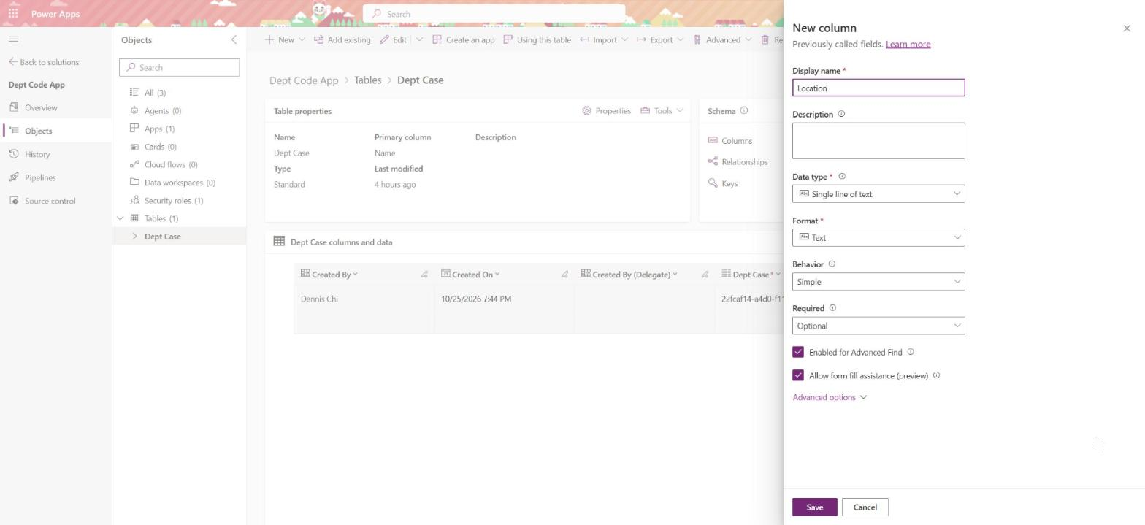The width and height of the screenshot is (1145, 525).
Task: Expand Advanced options
Action: pos(830,397)
